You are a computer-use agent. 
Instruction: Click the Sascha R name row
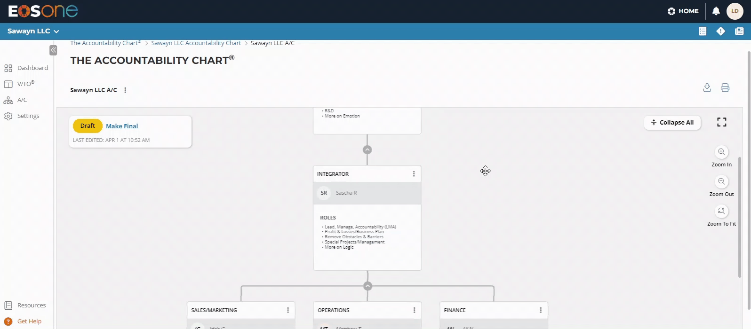tap(368, 193)
